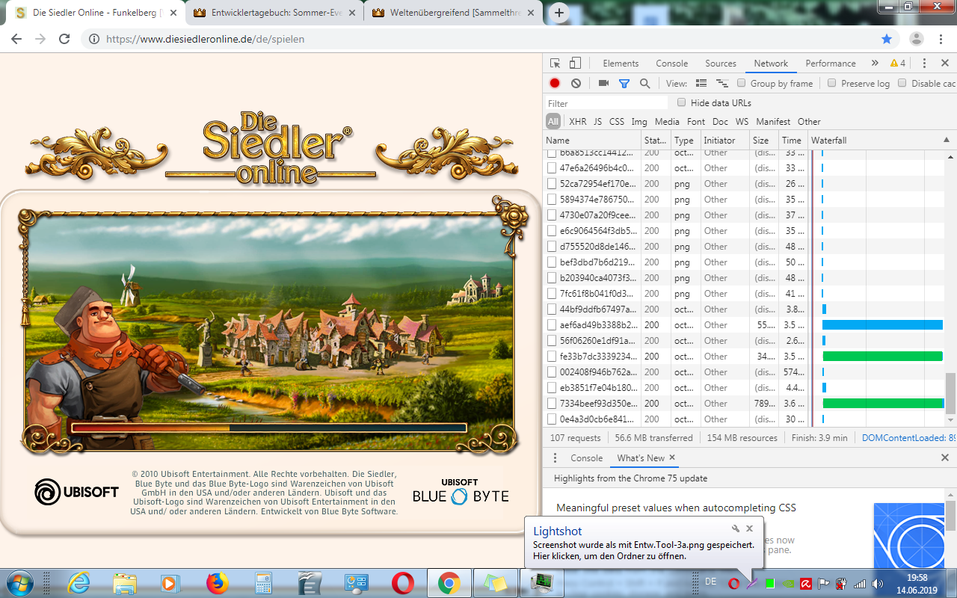Image resolution: width=957 pixels, height=598 pixels.
Task: Toggle the blue filter funnel icon
Action: (624, 84)
